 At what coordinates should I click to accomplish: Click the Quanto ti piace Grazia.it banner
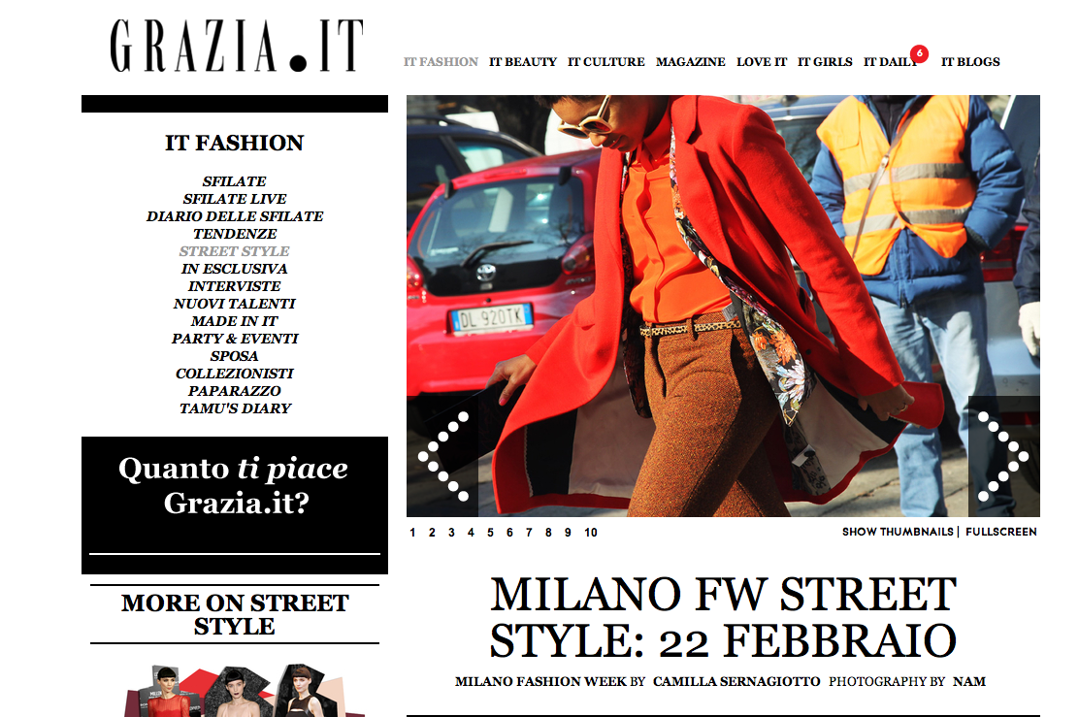[x=235, y=505]
